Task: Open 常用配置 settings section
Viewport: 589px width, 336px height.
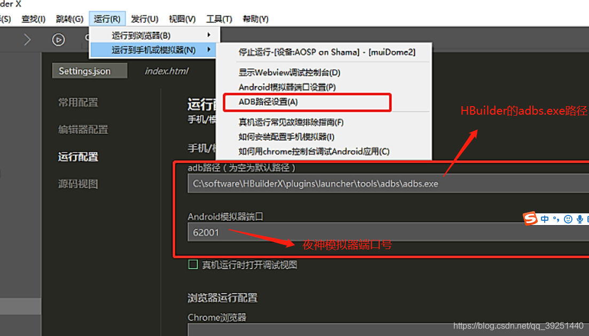Action: point(78,102)
